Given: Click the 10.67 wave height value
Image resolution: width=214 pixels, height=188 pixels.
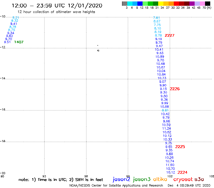Looking at the screenshot, I should (161, 67).
